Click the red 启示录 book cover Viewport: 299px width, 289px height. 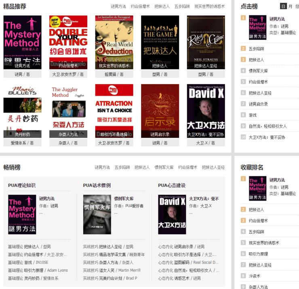(160, 111)
